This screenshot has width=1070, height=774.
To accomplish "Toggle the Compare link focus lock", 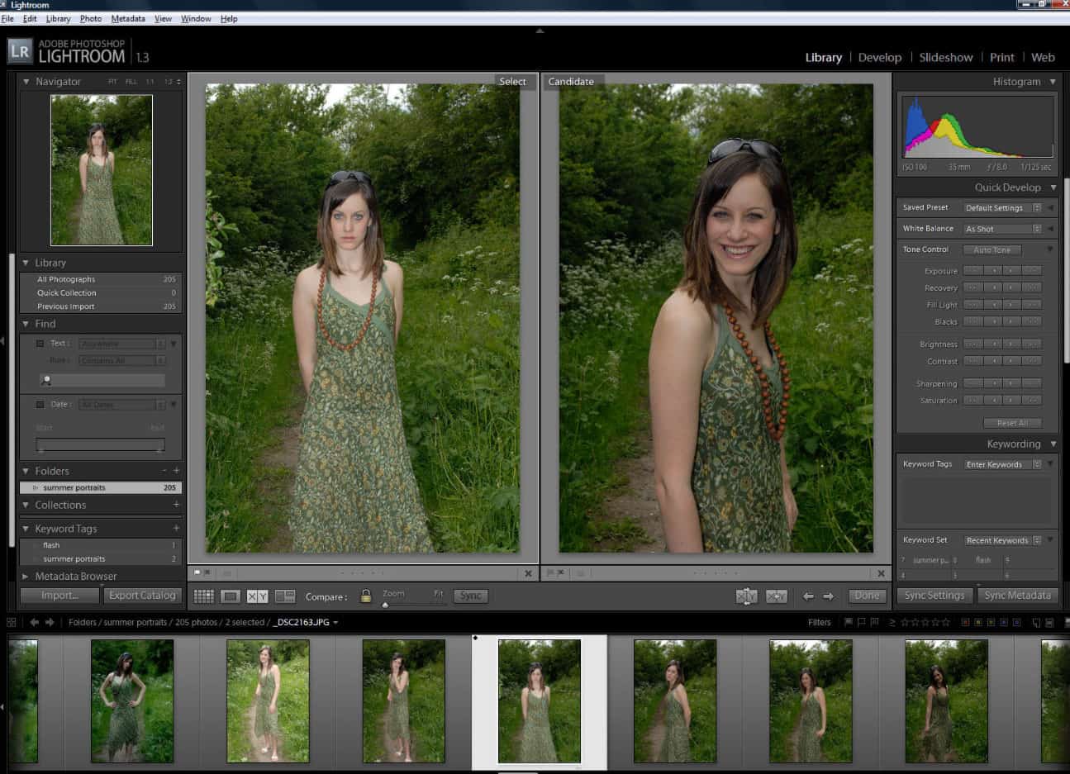I will click(365, 596).
